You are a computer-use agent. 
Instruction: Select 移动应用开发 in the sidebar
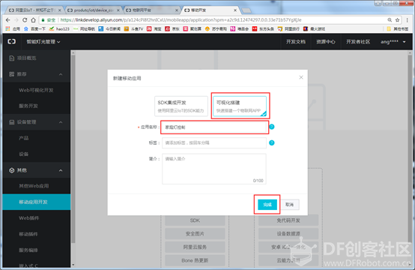[x=37, y=202]
